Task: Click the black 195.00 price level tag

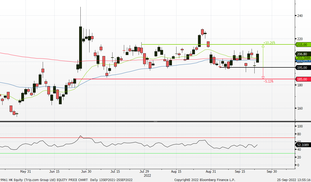Action: (303, 68)
